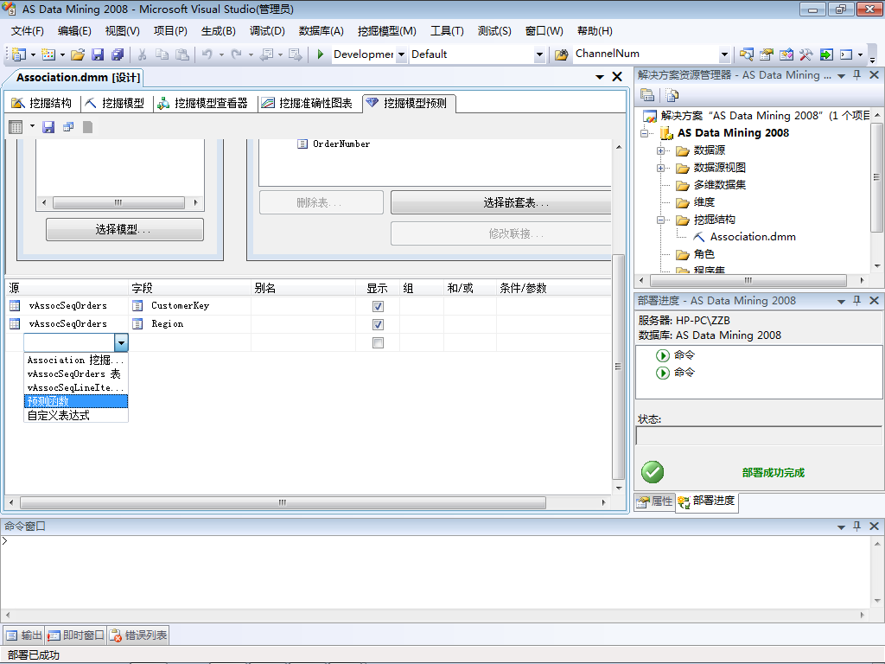Switch to the 挖掘结构 tab
Screen dimensions: 885x664
(41, 103)
